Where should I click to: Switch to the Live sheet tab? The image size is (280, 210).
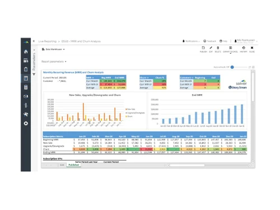pos(62,165)
